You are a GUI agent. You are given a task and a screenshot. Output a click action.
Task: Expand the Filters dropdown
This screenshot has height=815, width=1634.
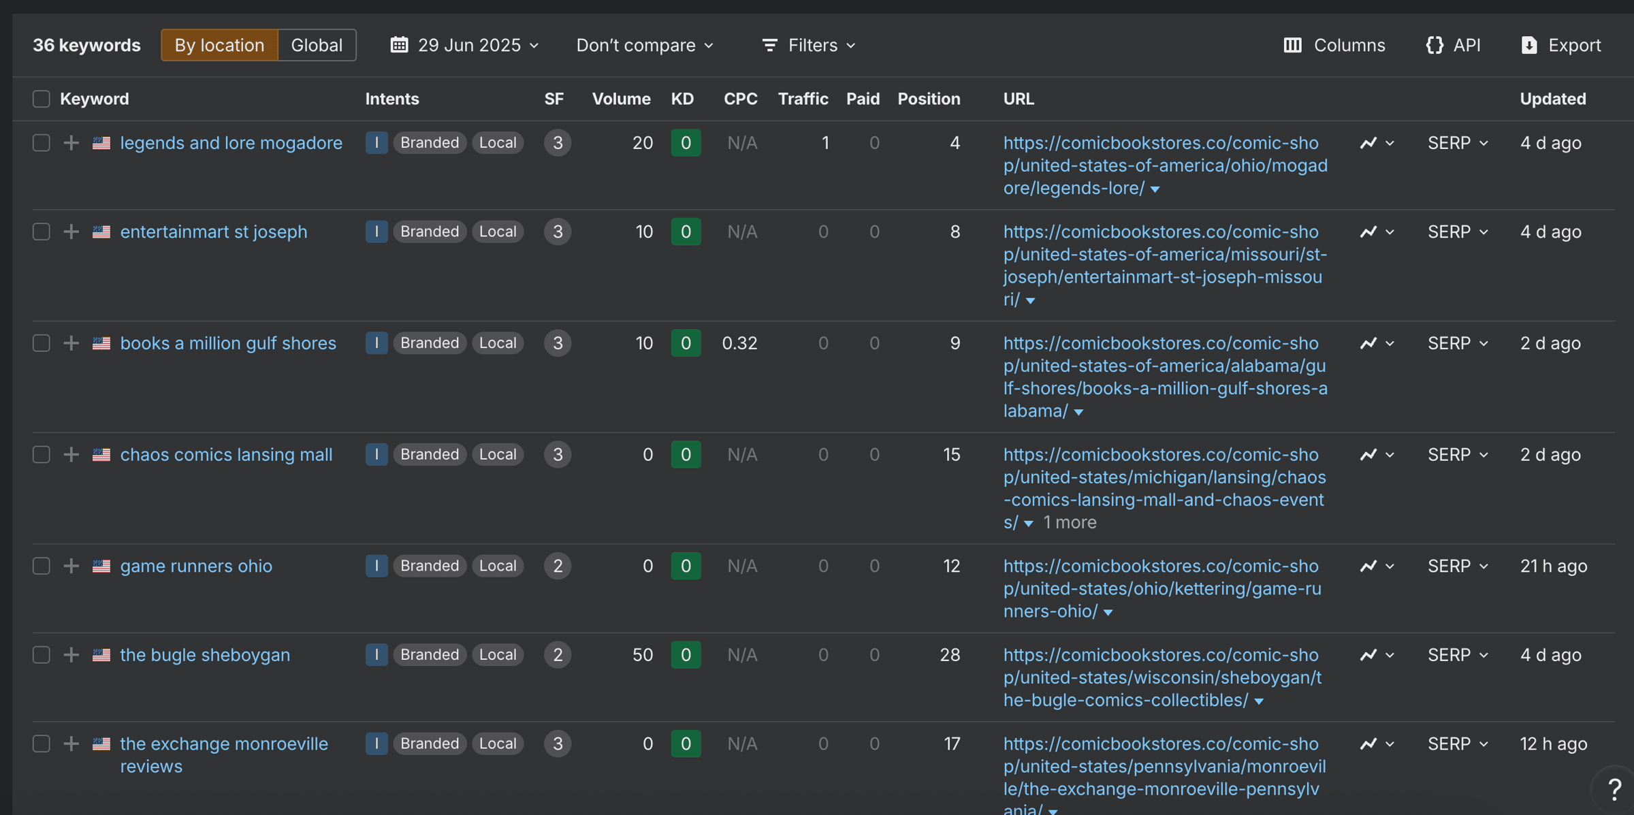[x=808, y=45]
